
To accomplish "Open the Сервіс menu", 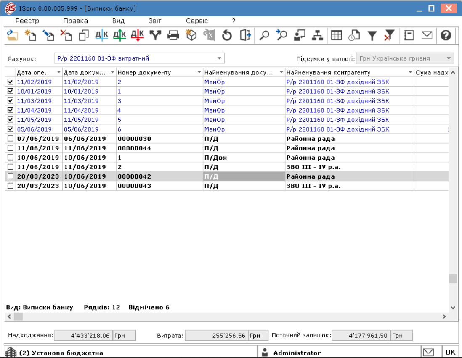I will click(x=197, y=21).
